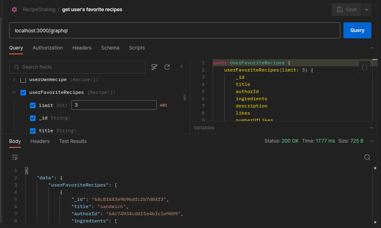Image resolution: width=381 pixels, height=228 pixels.
Task: Click the localhost:3000/graphql URL field
Action: [x=174, y=30]
